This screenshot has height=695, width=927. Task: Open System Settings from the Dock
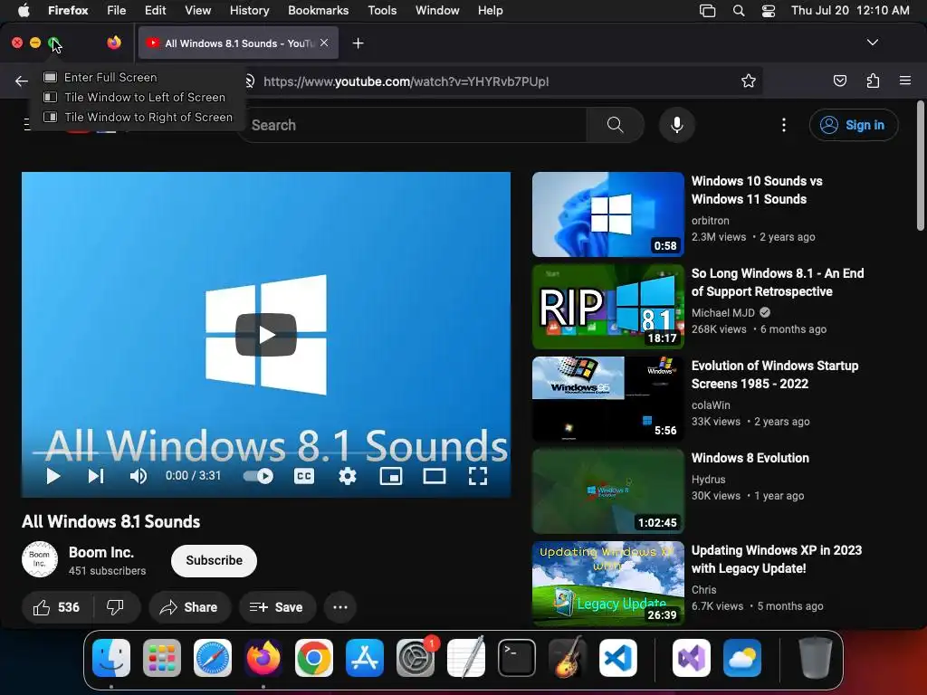[416, 658]
